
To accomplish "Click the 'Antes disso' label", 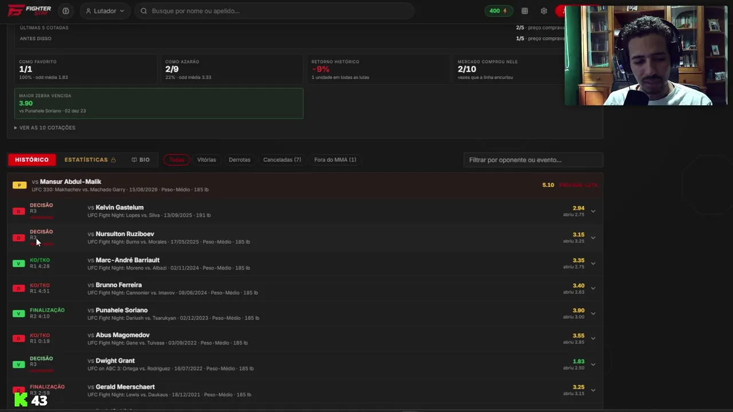I will click(36, 38).
